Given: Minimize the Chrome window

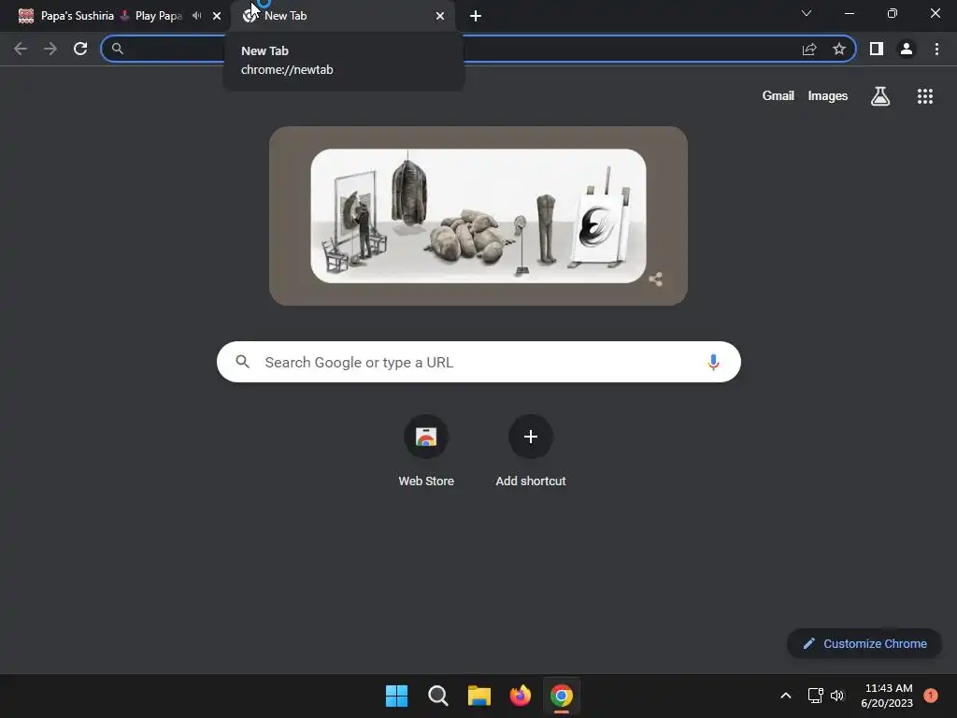Looking at the screenshot, I should coord(849,13).
